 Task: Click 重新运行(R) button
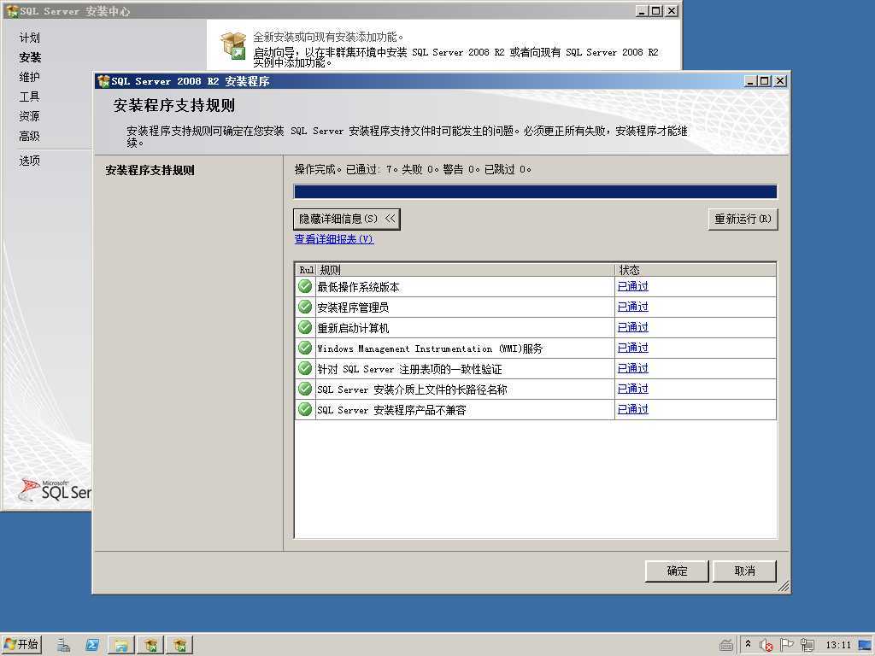click(743, 219)
